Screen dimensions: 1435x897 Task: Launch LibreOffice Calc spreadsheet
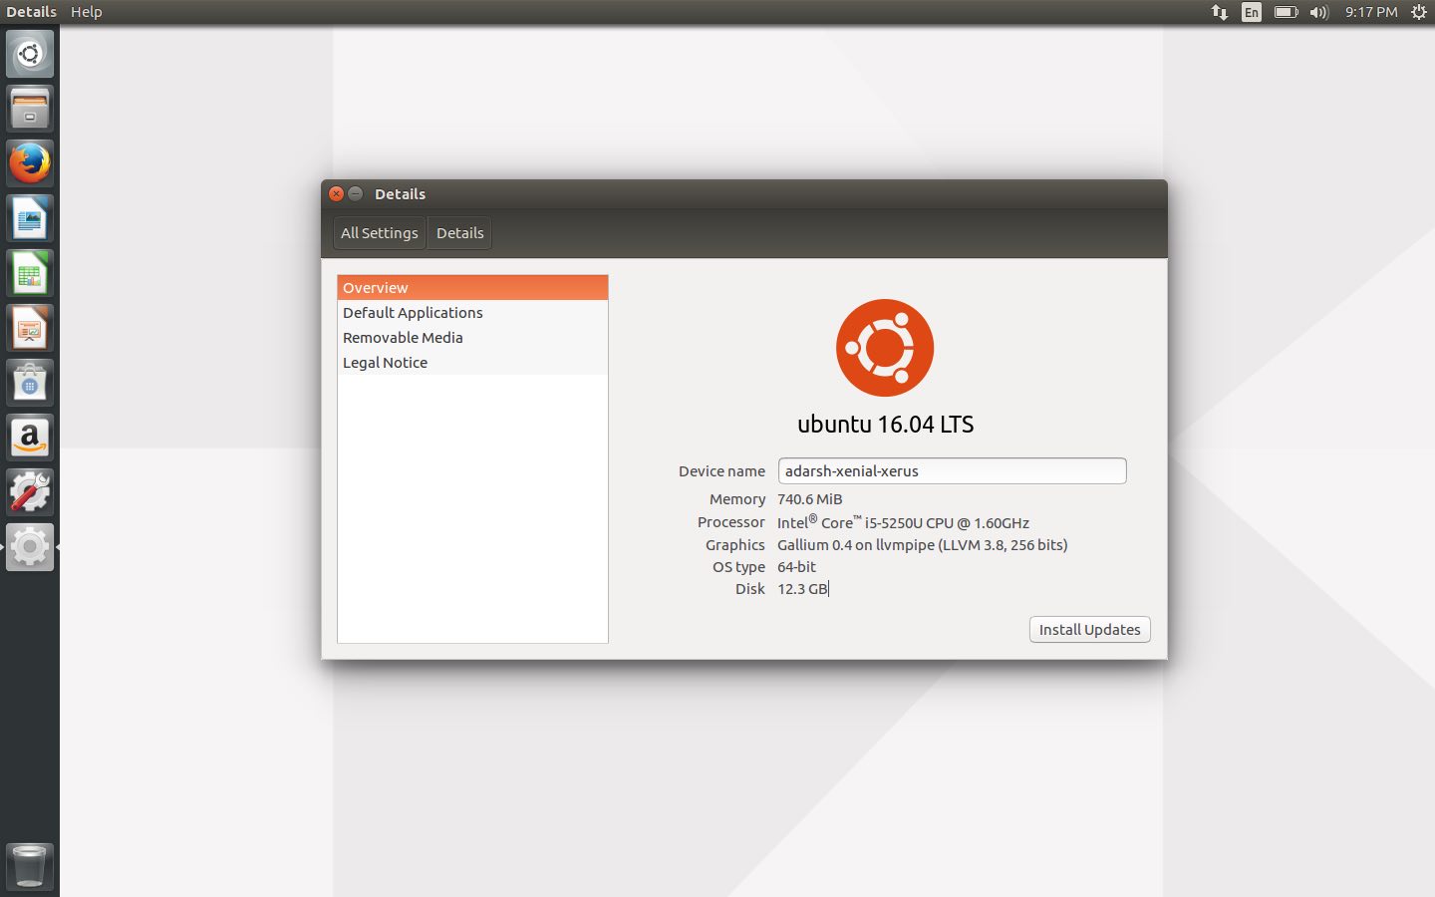click(30, 273)
